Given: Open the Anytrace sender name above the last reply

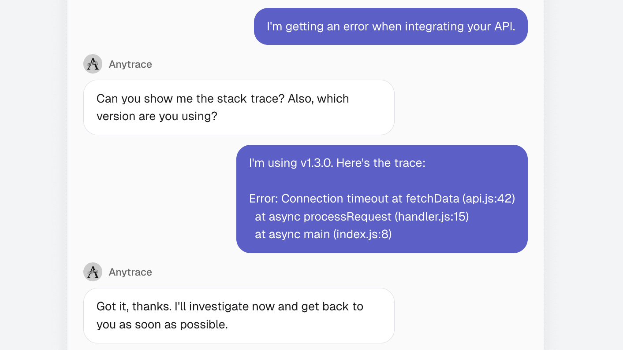Looking at the screenshot, I should (x=131, y=272).
